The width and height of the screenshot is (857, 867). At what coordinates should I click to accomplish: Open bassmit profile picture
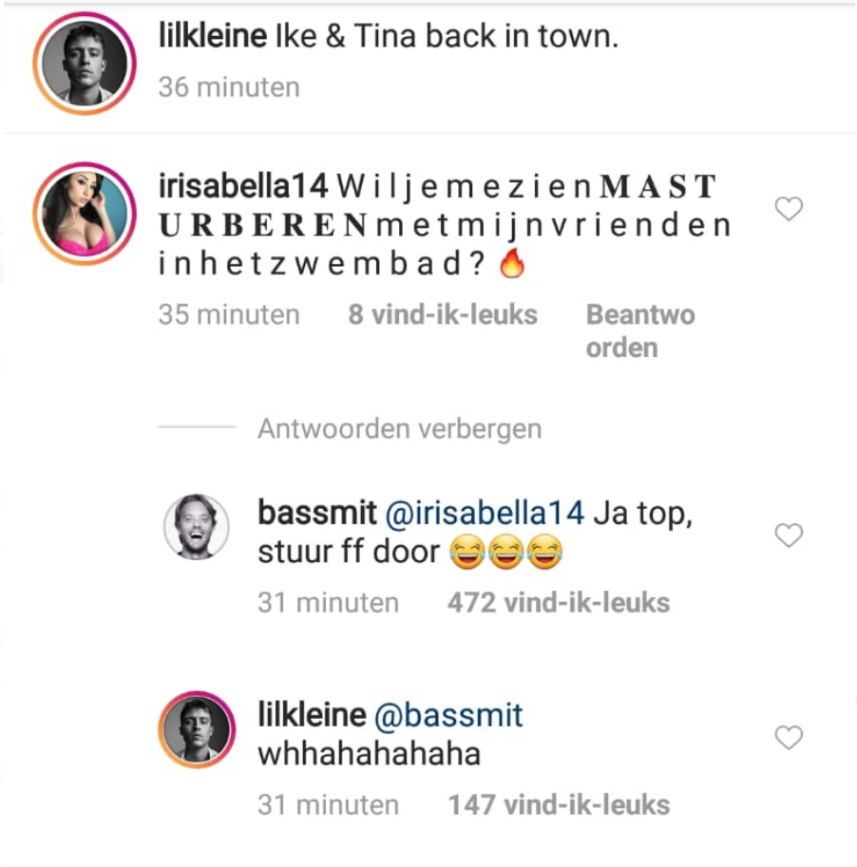click(197, 526)
